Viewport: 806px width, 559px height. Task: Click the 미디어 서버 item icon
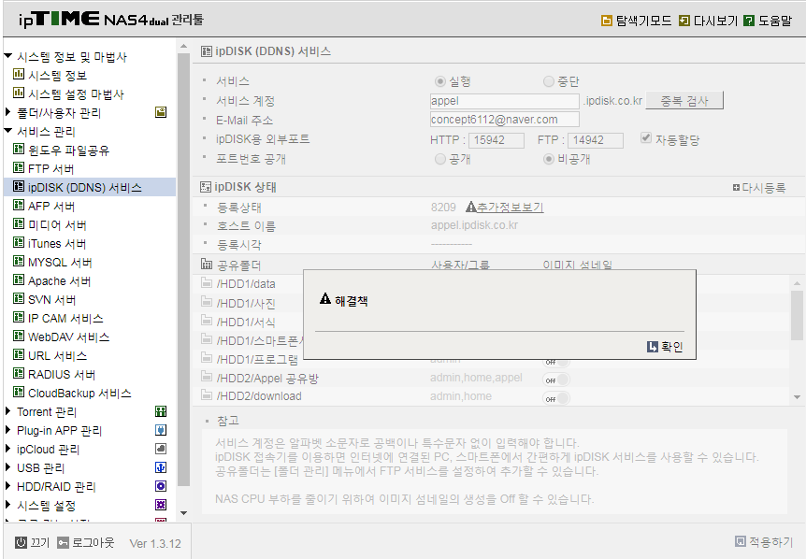pos(19,223)
